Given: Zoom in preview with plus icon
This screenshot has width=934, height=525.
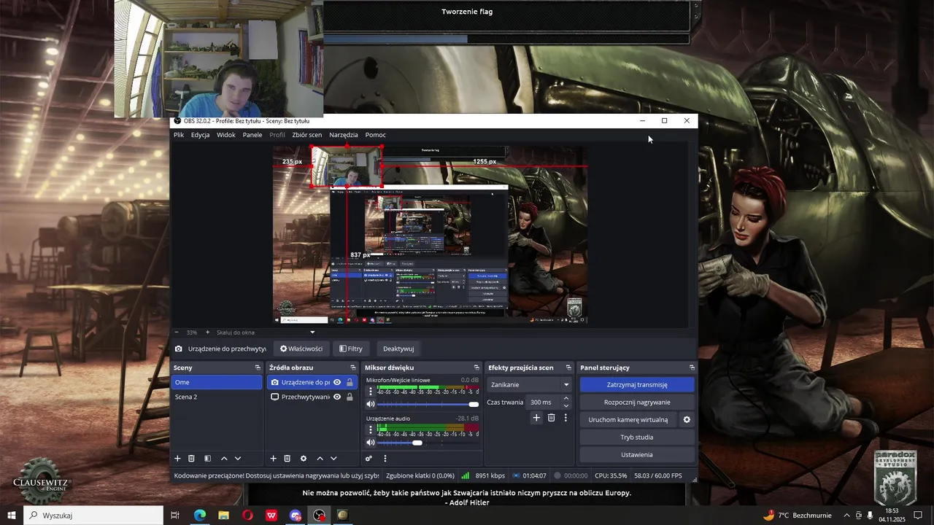Looking at the screenshot, I should (x=207, y=332).
